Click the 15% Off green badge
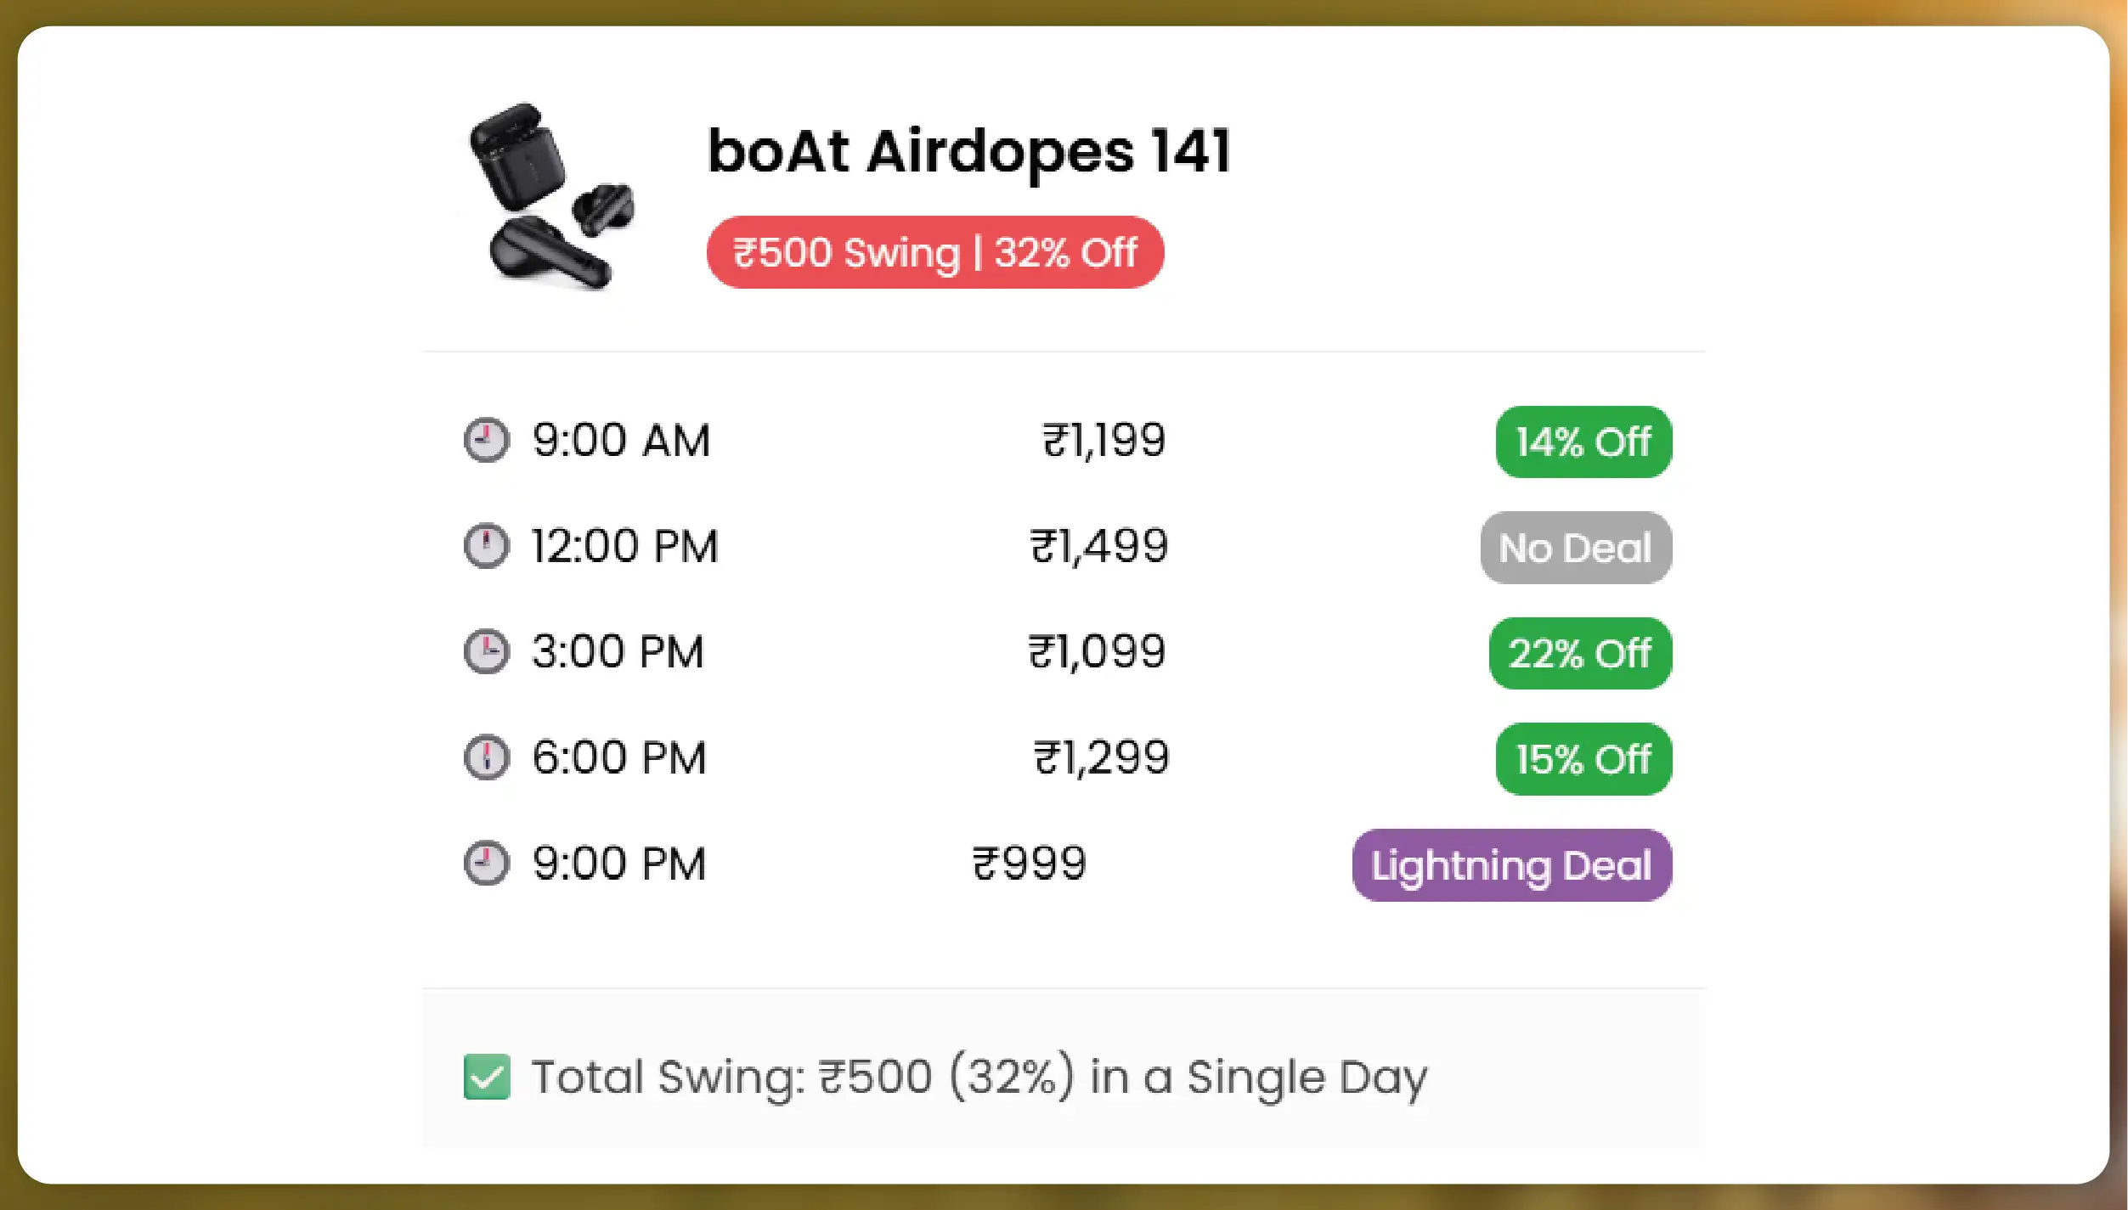Image resolution: width=2128 pixels, height=1210 pixels. point(1583,759)
